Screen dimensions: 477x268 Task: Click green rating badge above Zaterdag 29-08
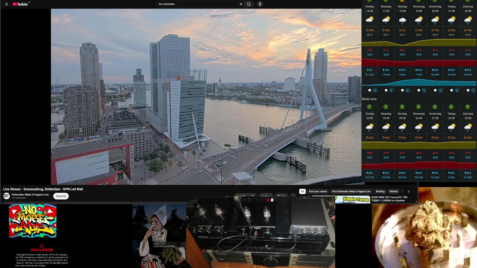[x=468, y=107]
